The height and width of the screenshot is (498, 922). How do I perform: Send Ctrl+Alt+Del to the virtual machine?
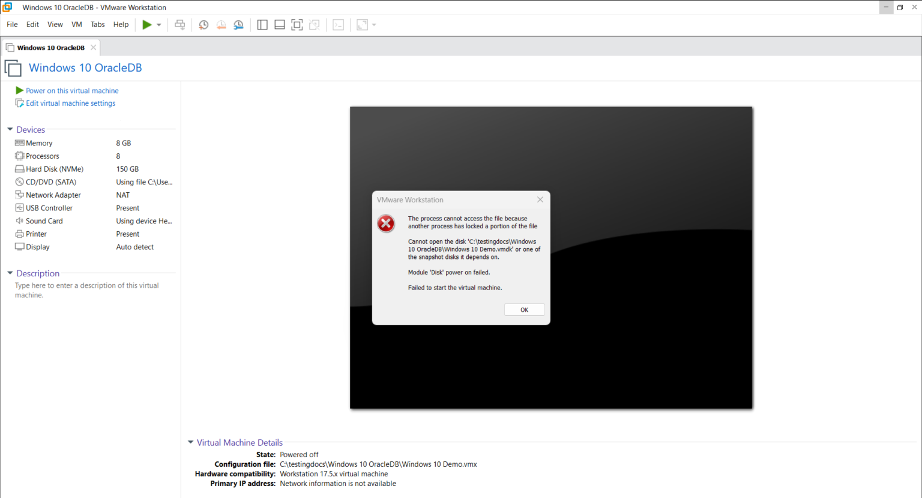(179, 25)
